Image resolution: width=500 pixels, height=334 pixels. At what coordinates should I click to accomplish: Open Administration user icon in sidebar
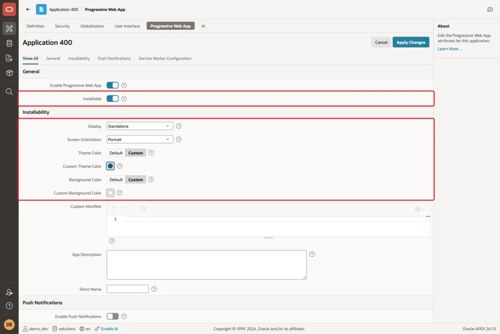(9, 292)
